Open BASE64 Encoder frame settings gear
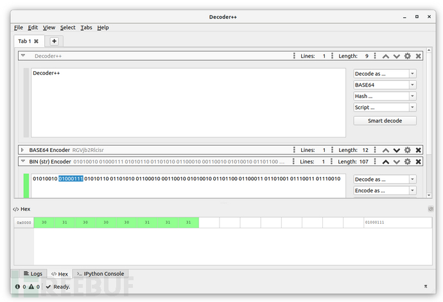The image size is (443, 302). tap(408, 150)
